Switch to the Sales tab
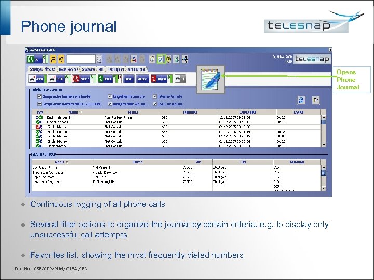Image resolution: width=374 pixels, height=280 pixels. click(51, 69)
